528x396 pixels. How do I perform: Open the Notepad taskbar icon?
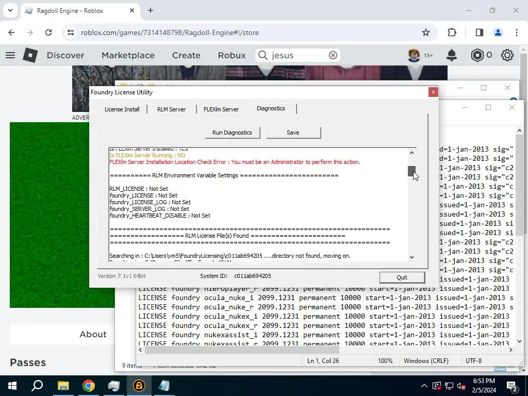pyautogui.click(x=164, y=386)
